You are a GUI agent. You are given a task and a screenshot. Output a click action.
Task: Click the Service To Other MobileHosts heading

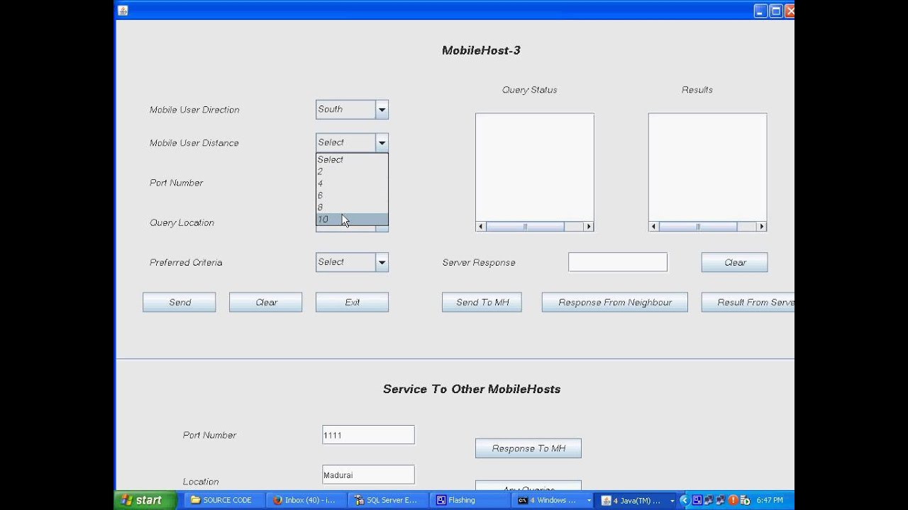472,389
